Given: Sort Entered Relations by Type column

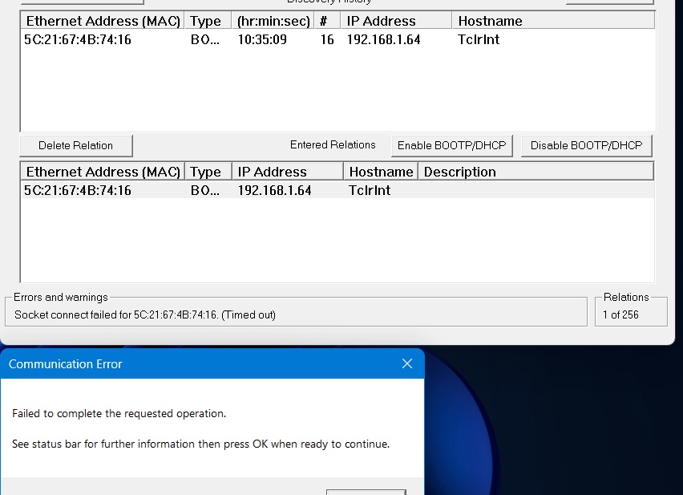Looking at the screenshot, I should [x=208, y=172].
